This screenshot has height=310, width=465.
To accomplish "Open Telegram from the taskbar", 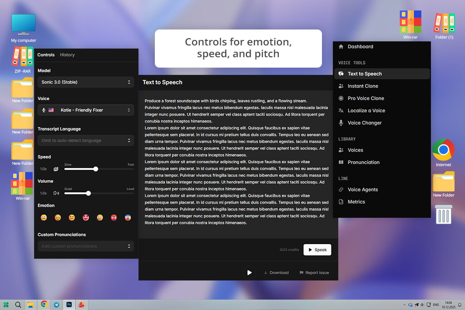I will coord(56,305).
